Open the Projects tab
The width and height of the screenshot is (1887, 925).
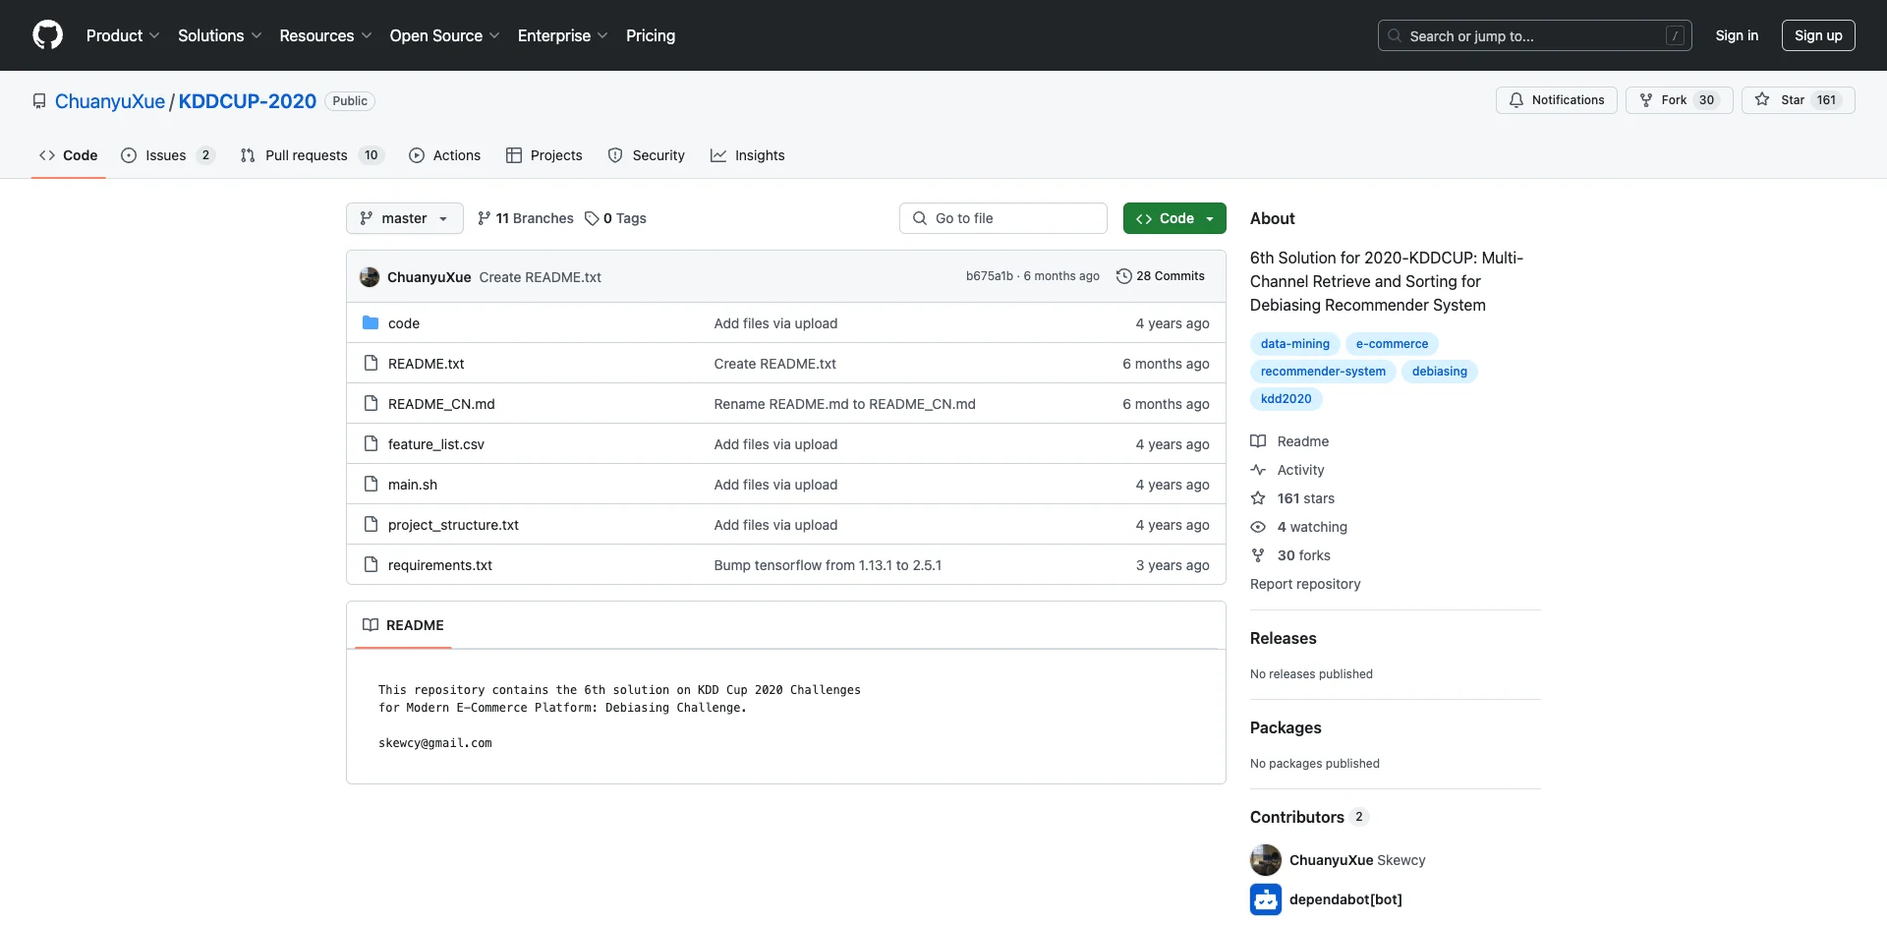click(544, 155)
